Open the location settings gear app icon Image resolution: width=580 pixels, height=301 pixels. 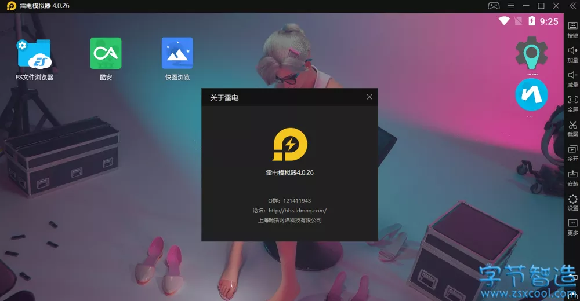pyautogui.click(x=531, y=53)
